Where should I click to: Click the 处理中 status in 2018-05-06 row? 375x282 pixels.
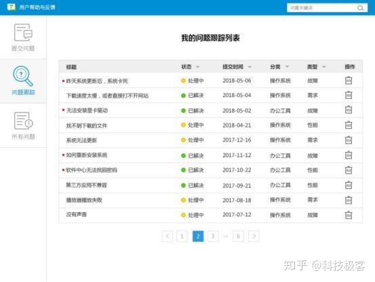[193, 81]
